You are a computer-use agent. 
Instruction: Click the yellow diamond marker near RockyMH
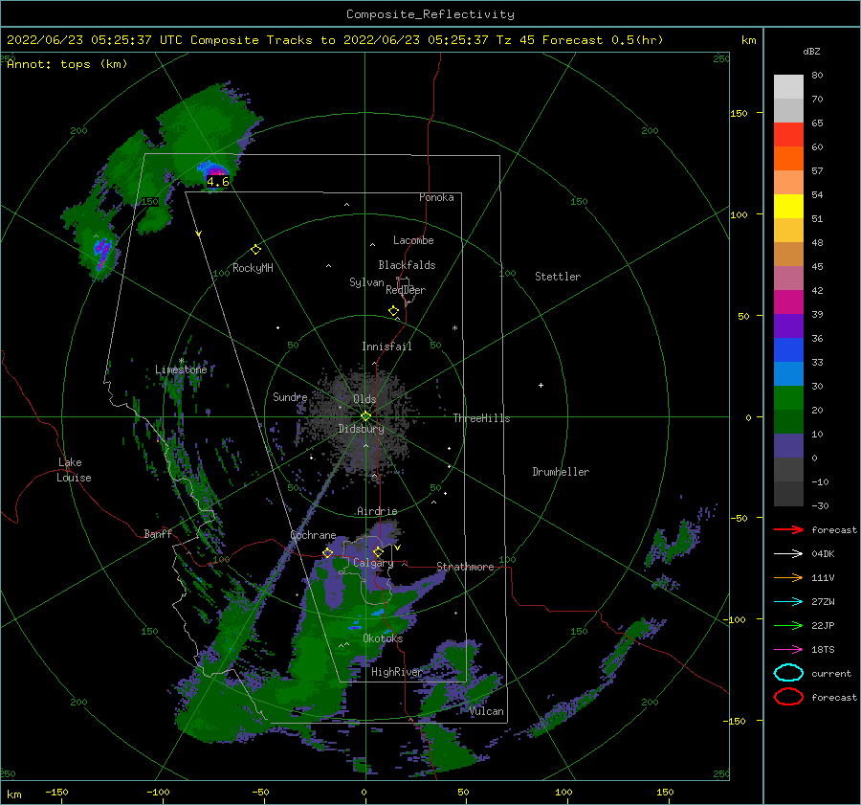click(255, 249)
